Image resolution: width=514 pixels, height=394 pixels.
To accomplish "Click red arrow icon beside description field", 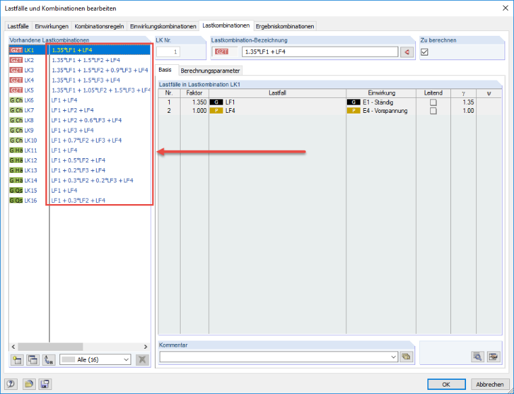I will point(407,52).
